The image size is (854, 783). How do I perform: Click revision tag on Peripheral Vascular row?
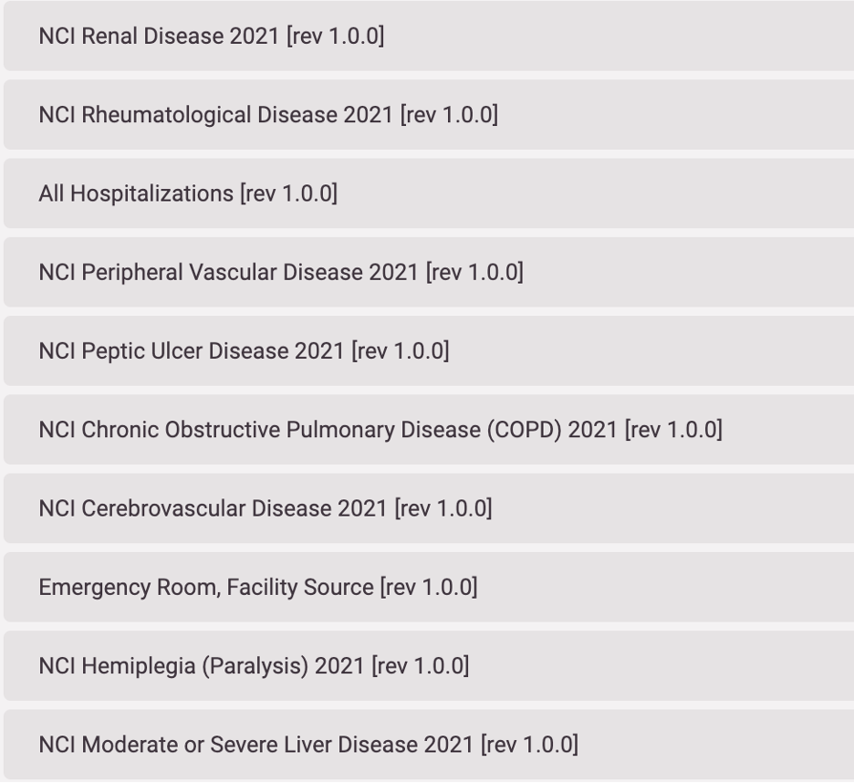click(x=475, y=273)
